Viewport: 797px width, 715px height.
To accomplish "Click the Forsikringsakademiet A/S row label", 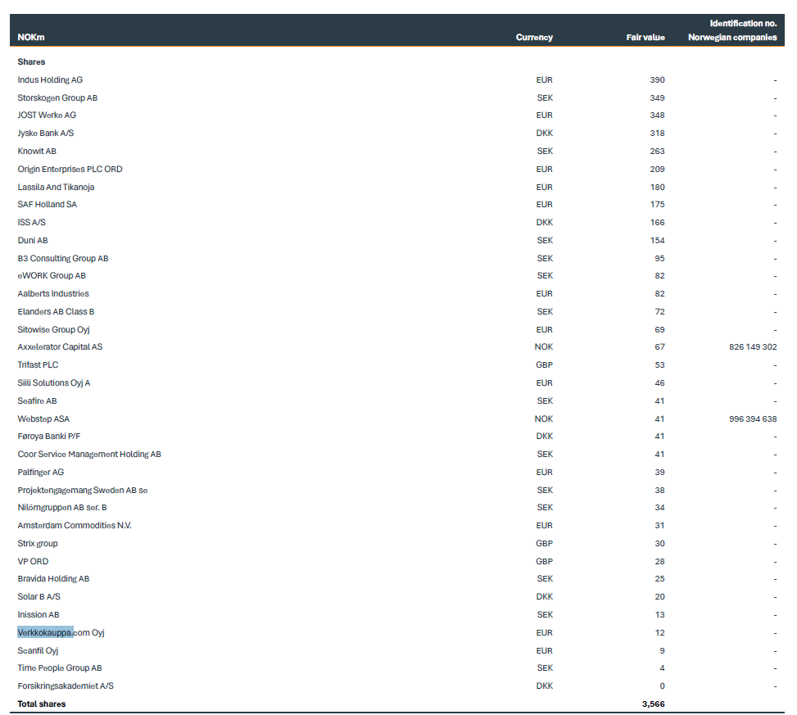I will point(66,686).
